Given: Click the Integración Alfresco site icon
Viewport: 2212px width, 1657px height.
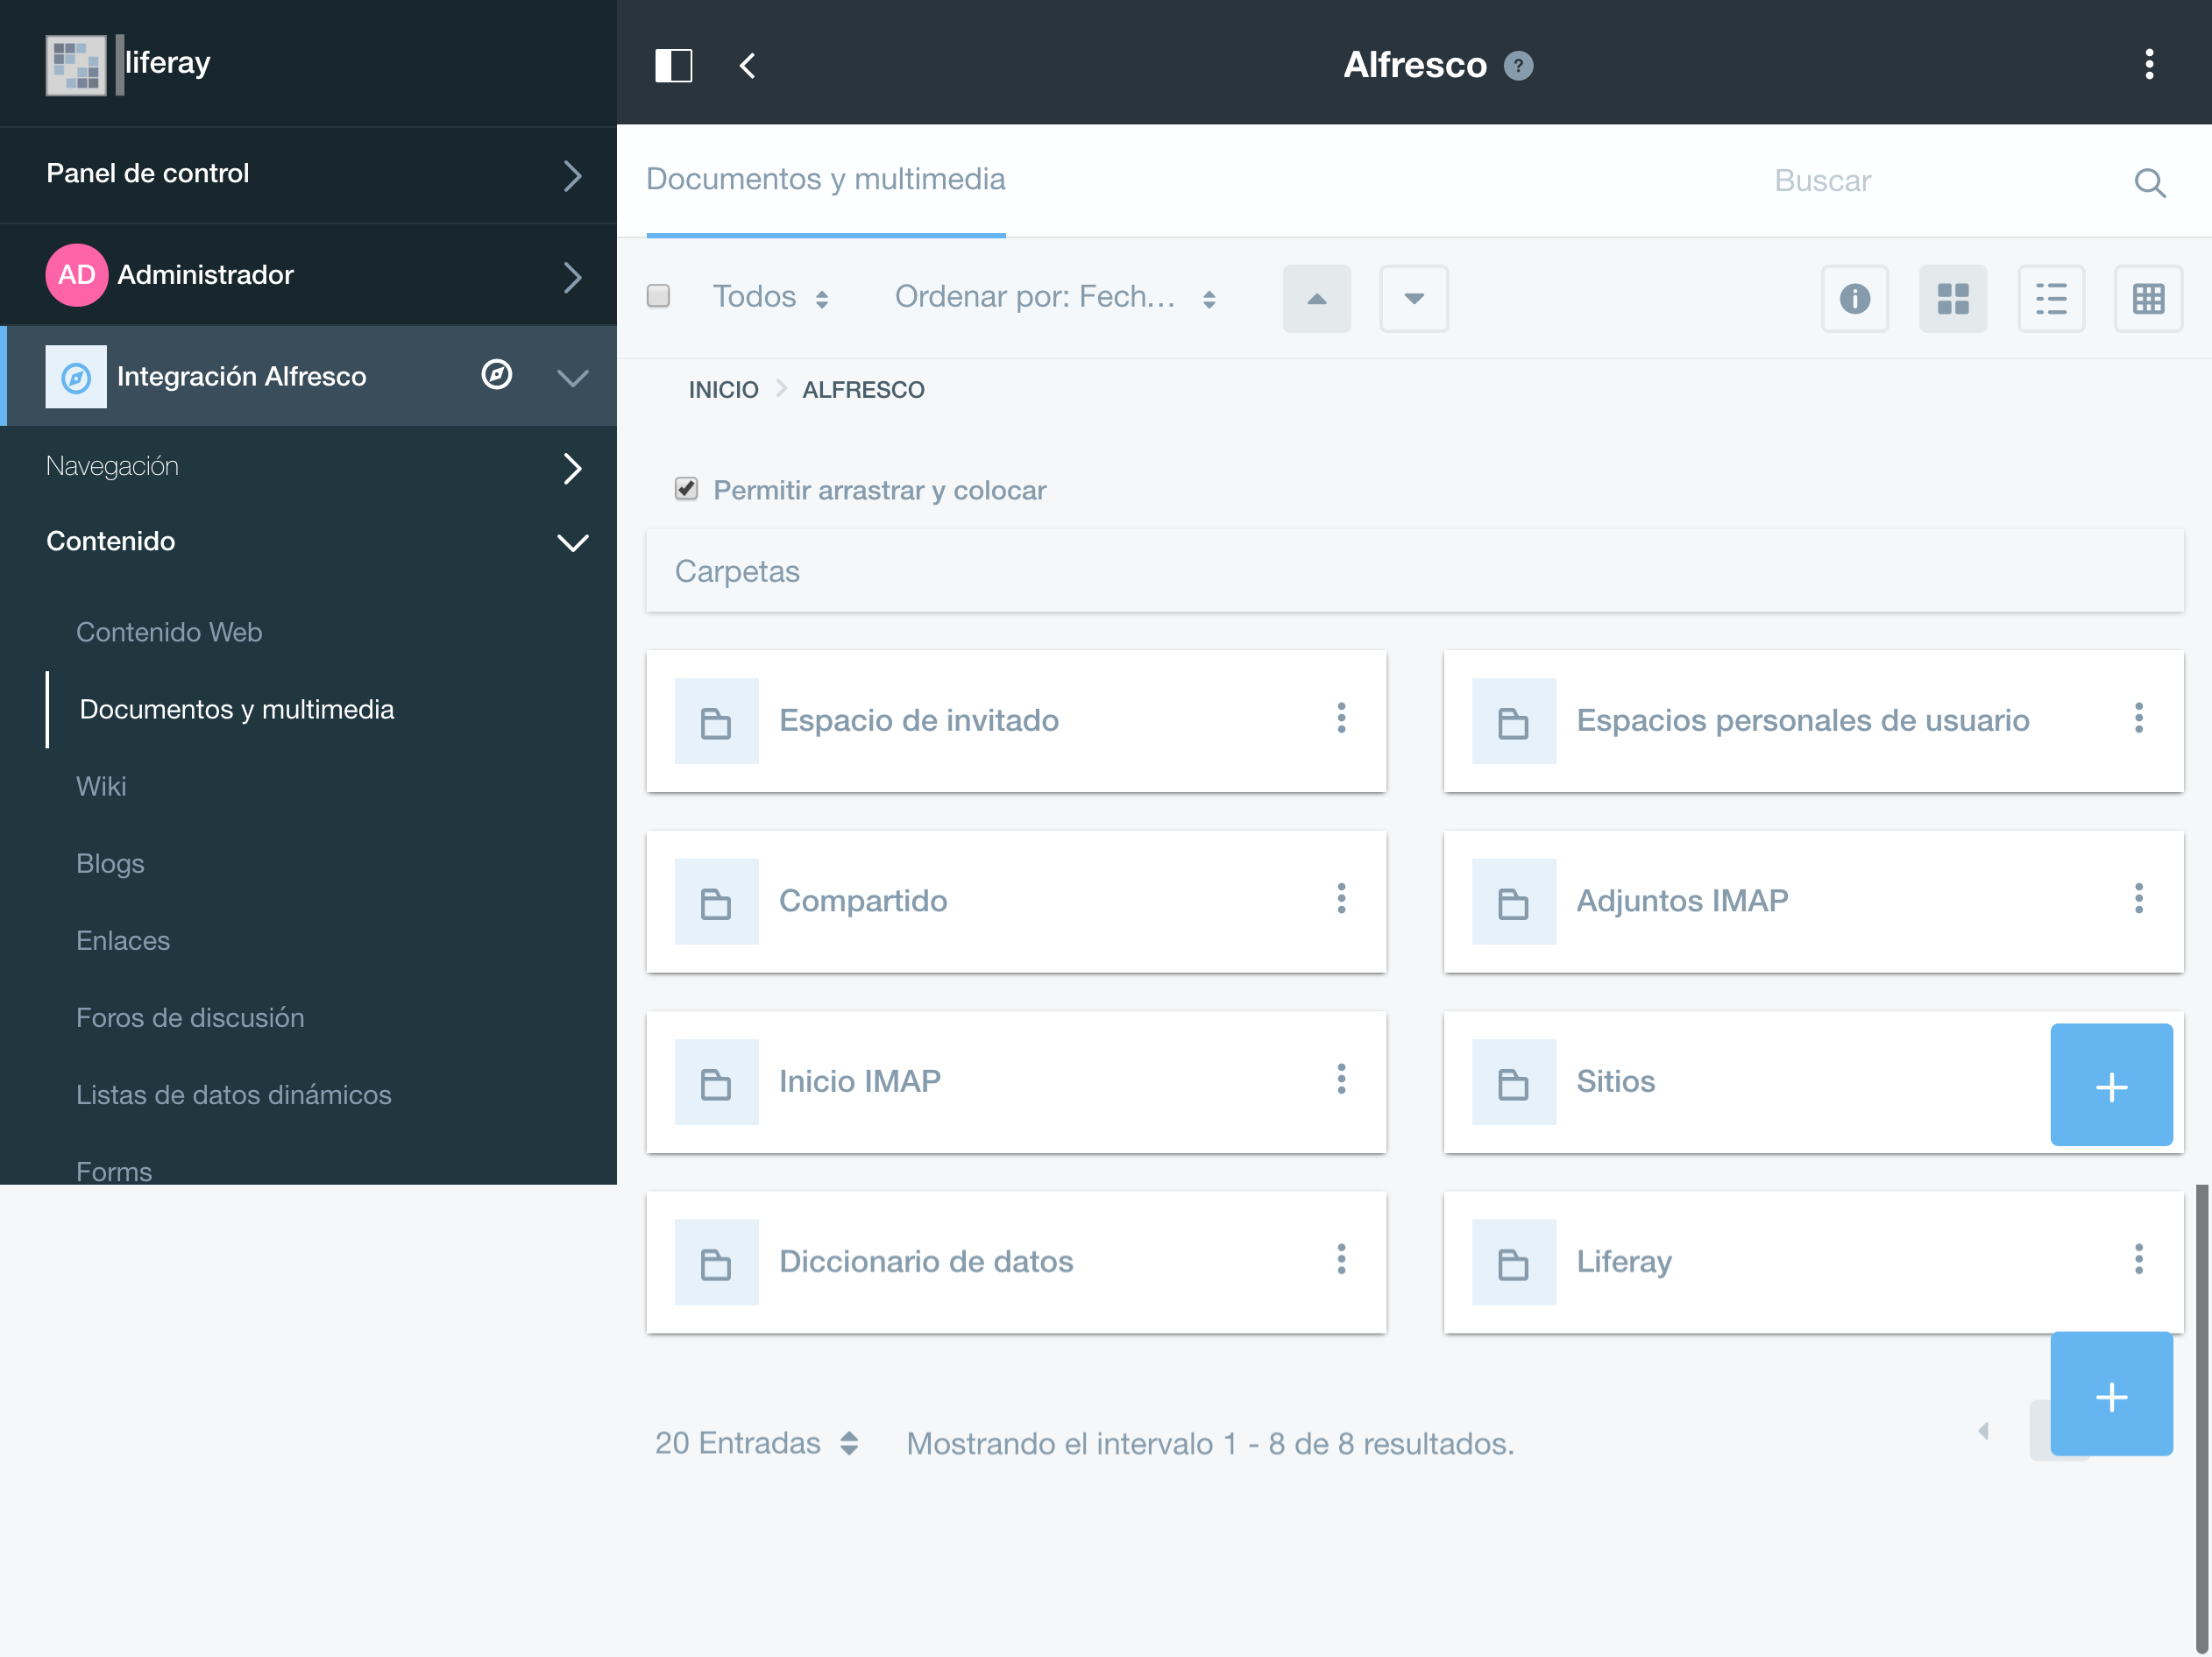Looking at the screenshot, I should coord(76,377).
